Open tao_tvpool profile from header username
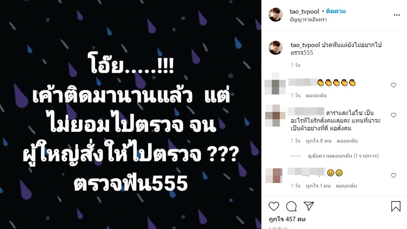 pyautogui.click(x=304, y=12)
